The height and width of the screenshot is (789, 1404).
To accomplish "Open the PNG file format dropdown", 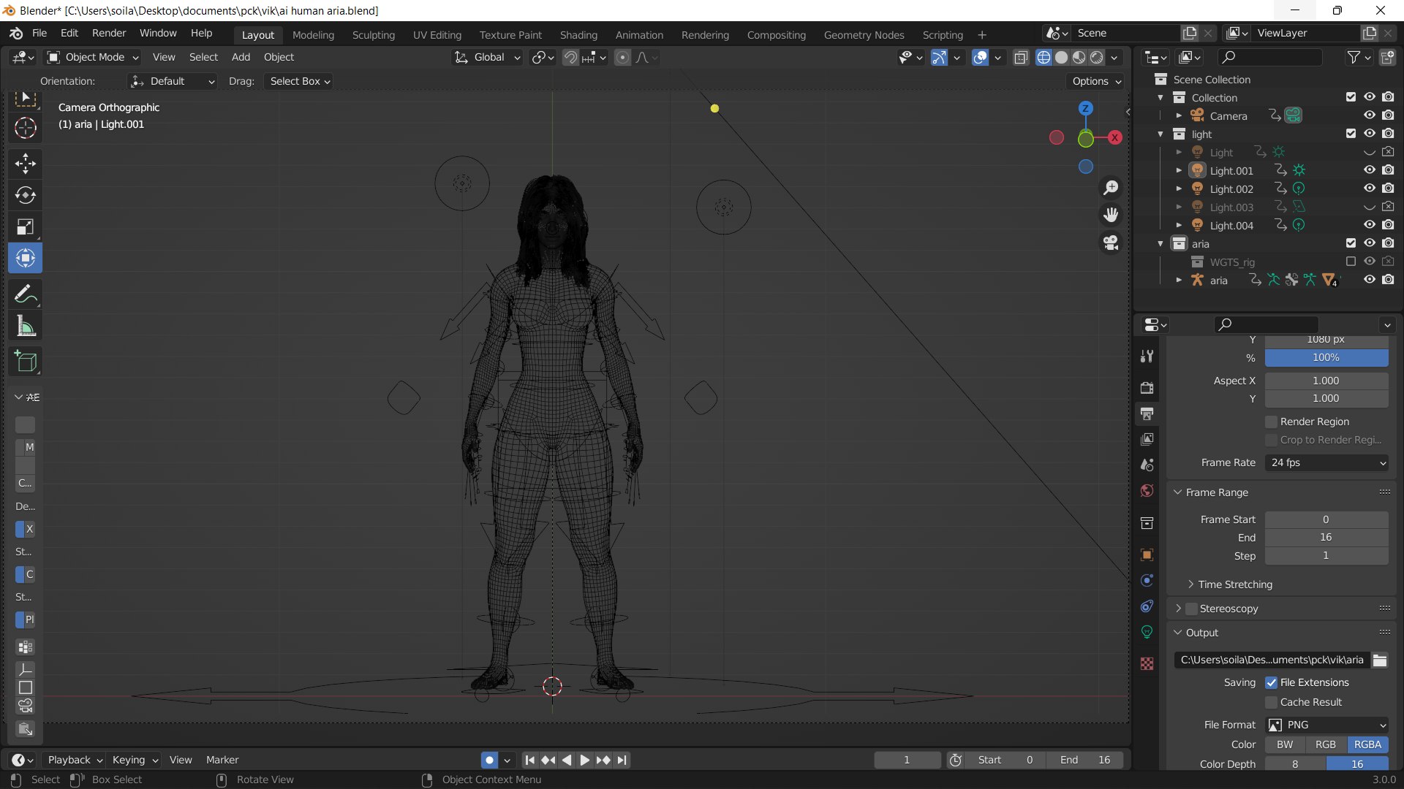I will coord(1327,725).
